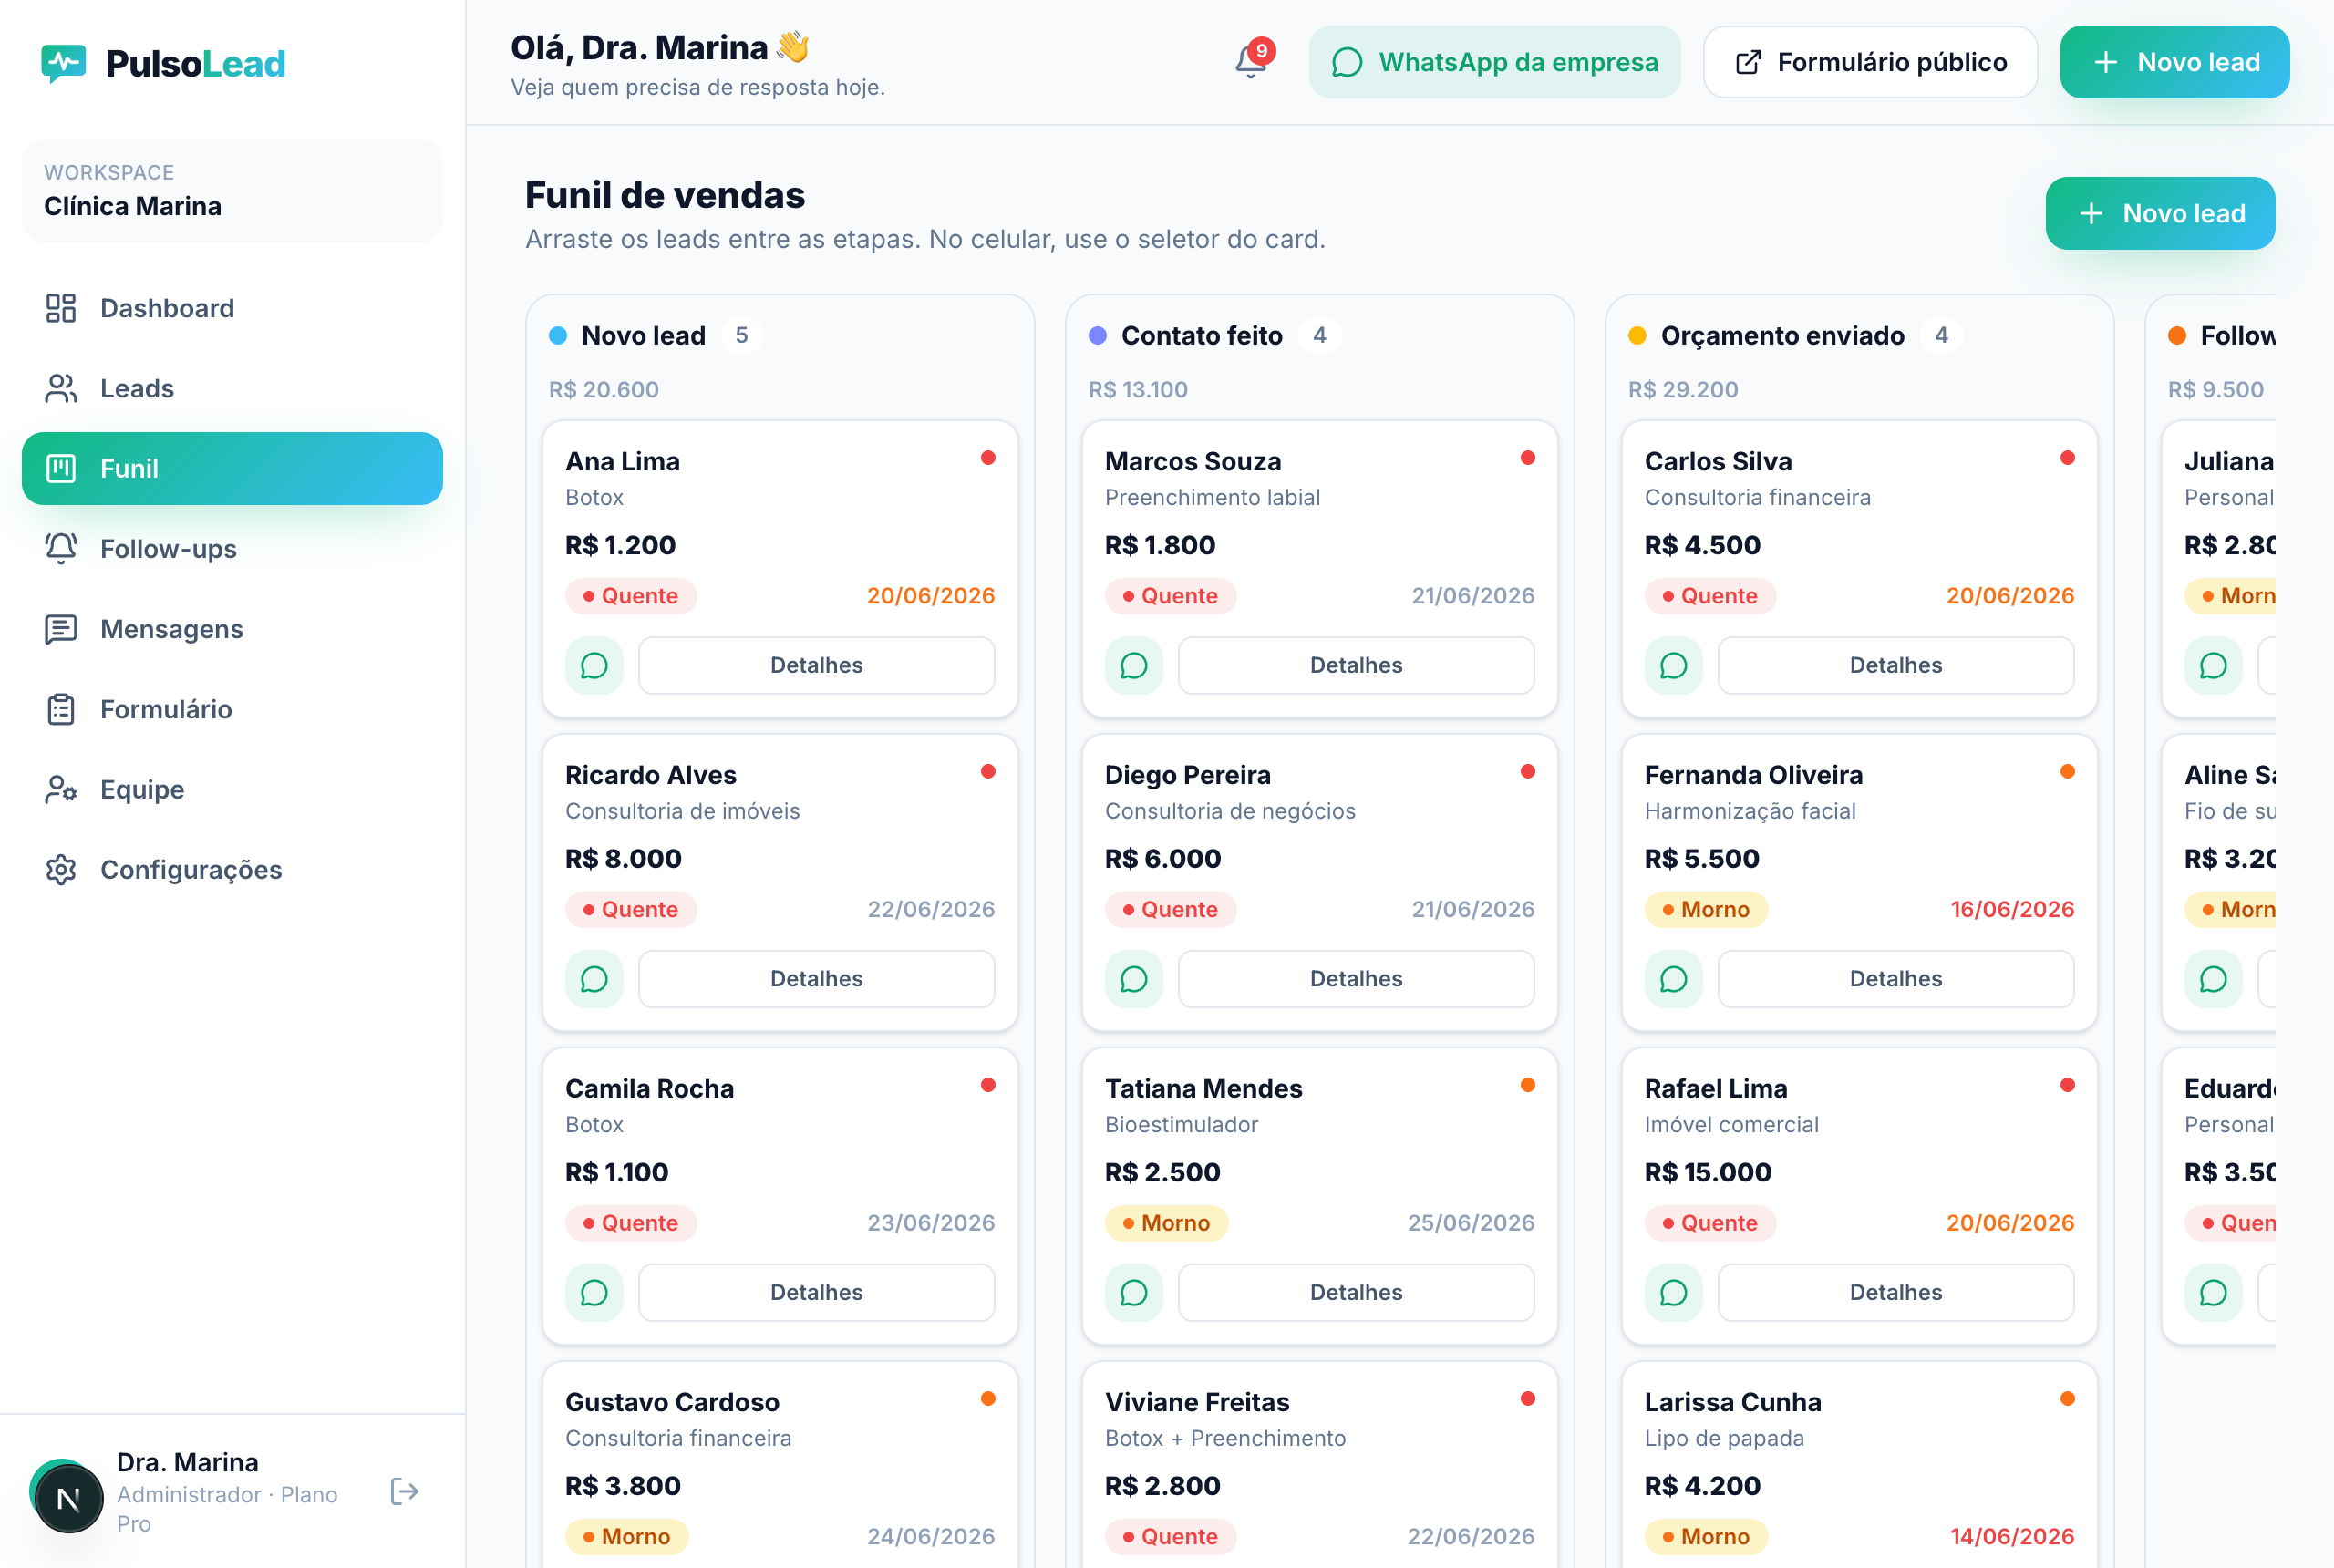This screenshot has height=1568, width=2334.
Task: Click the Larissa Cunha lead name
Action: pos(1733,1402)
